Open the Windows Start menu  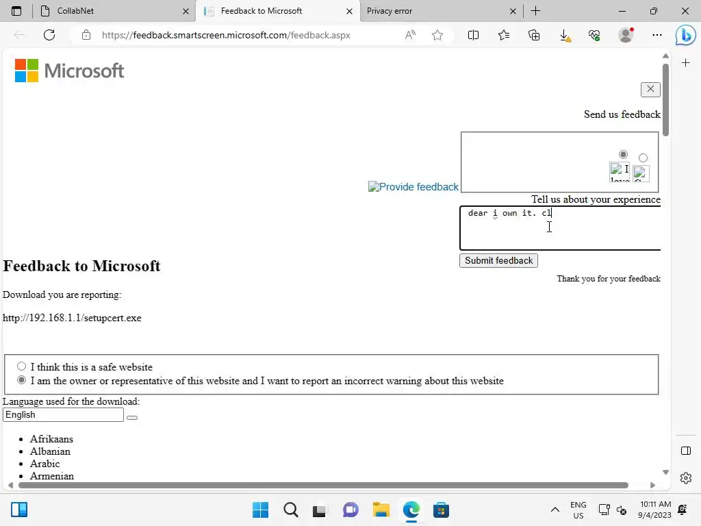(x=260, y=510)
